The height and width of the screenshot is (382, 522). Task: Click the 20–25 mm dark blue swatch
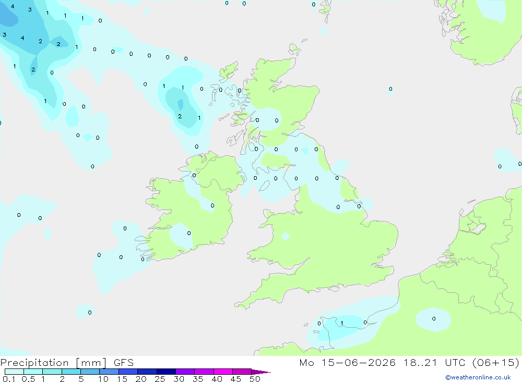pyautogui.click(x=147, y=372)
